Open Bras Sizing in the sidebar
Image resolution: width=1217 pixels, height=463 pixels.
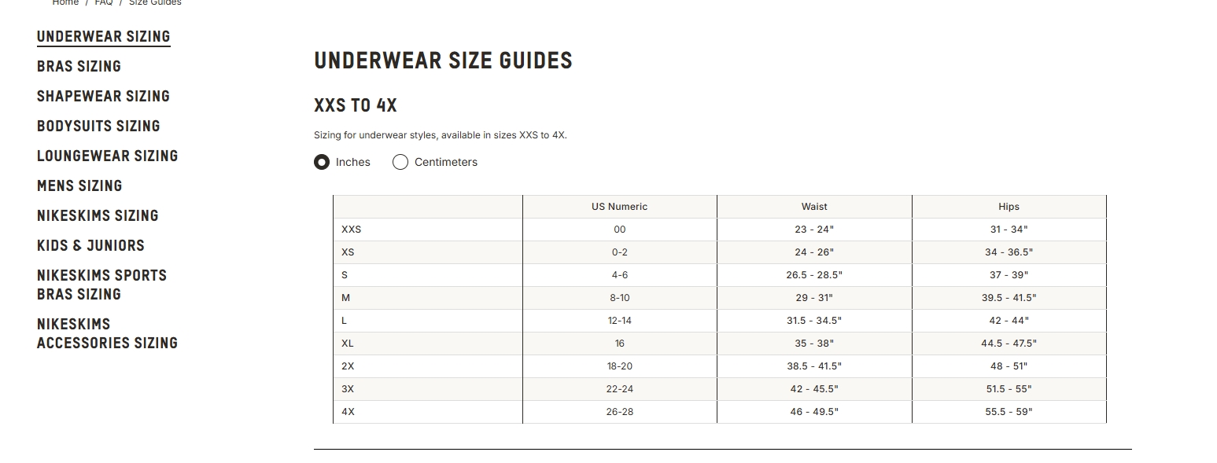click(79, 67)
